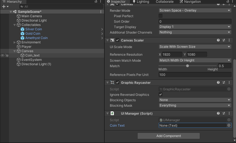Disable the Graphic Raycaster component checkbox
The image size is (236, 143).
117,83
